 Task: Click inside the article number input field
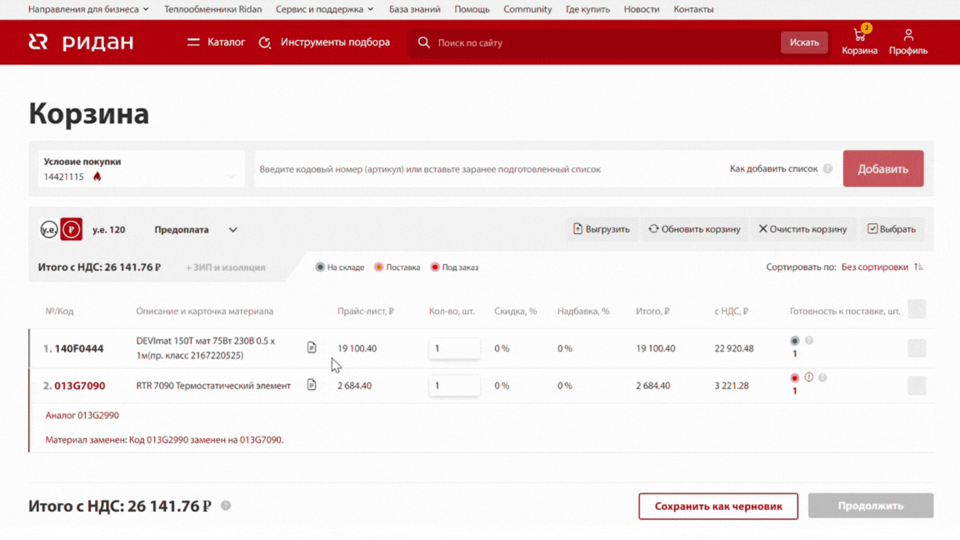(x=458, y=168)
